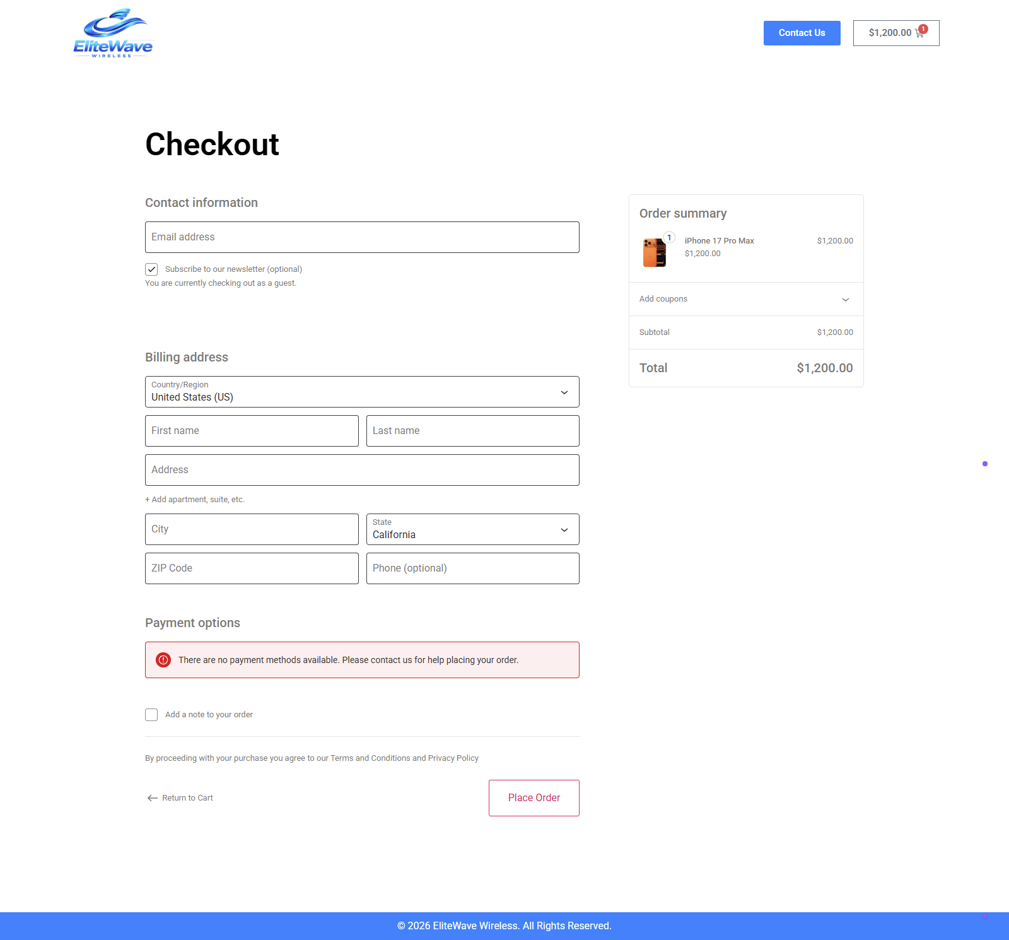Uncheck the newsletter subscription checkbox
The image size is (1009, 940).
151,269
